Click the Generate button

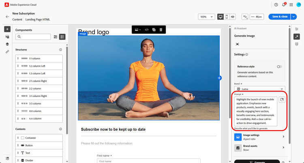pos(257,162)
